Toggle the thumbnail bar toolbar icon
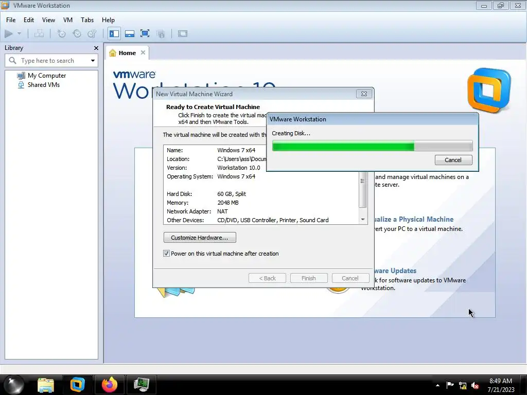Image resolution: width=527 pixels, height=395 pixels. pyautogui.click(x=129, y=33)
